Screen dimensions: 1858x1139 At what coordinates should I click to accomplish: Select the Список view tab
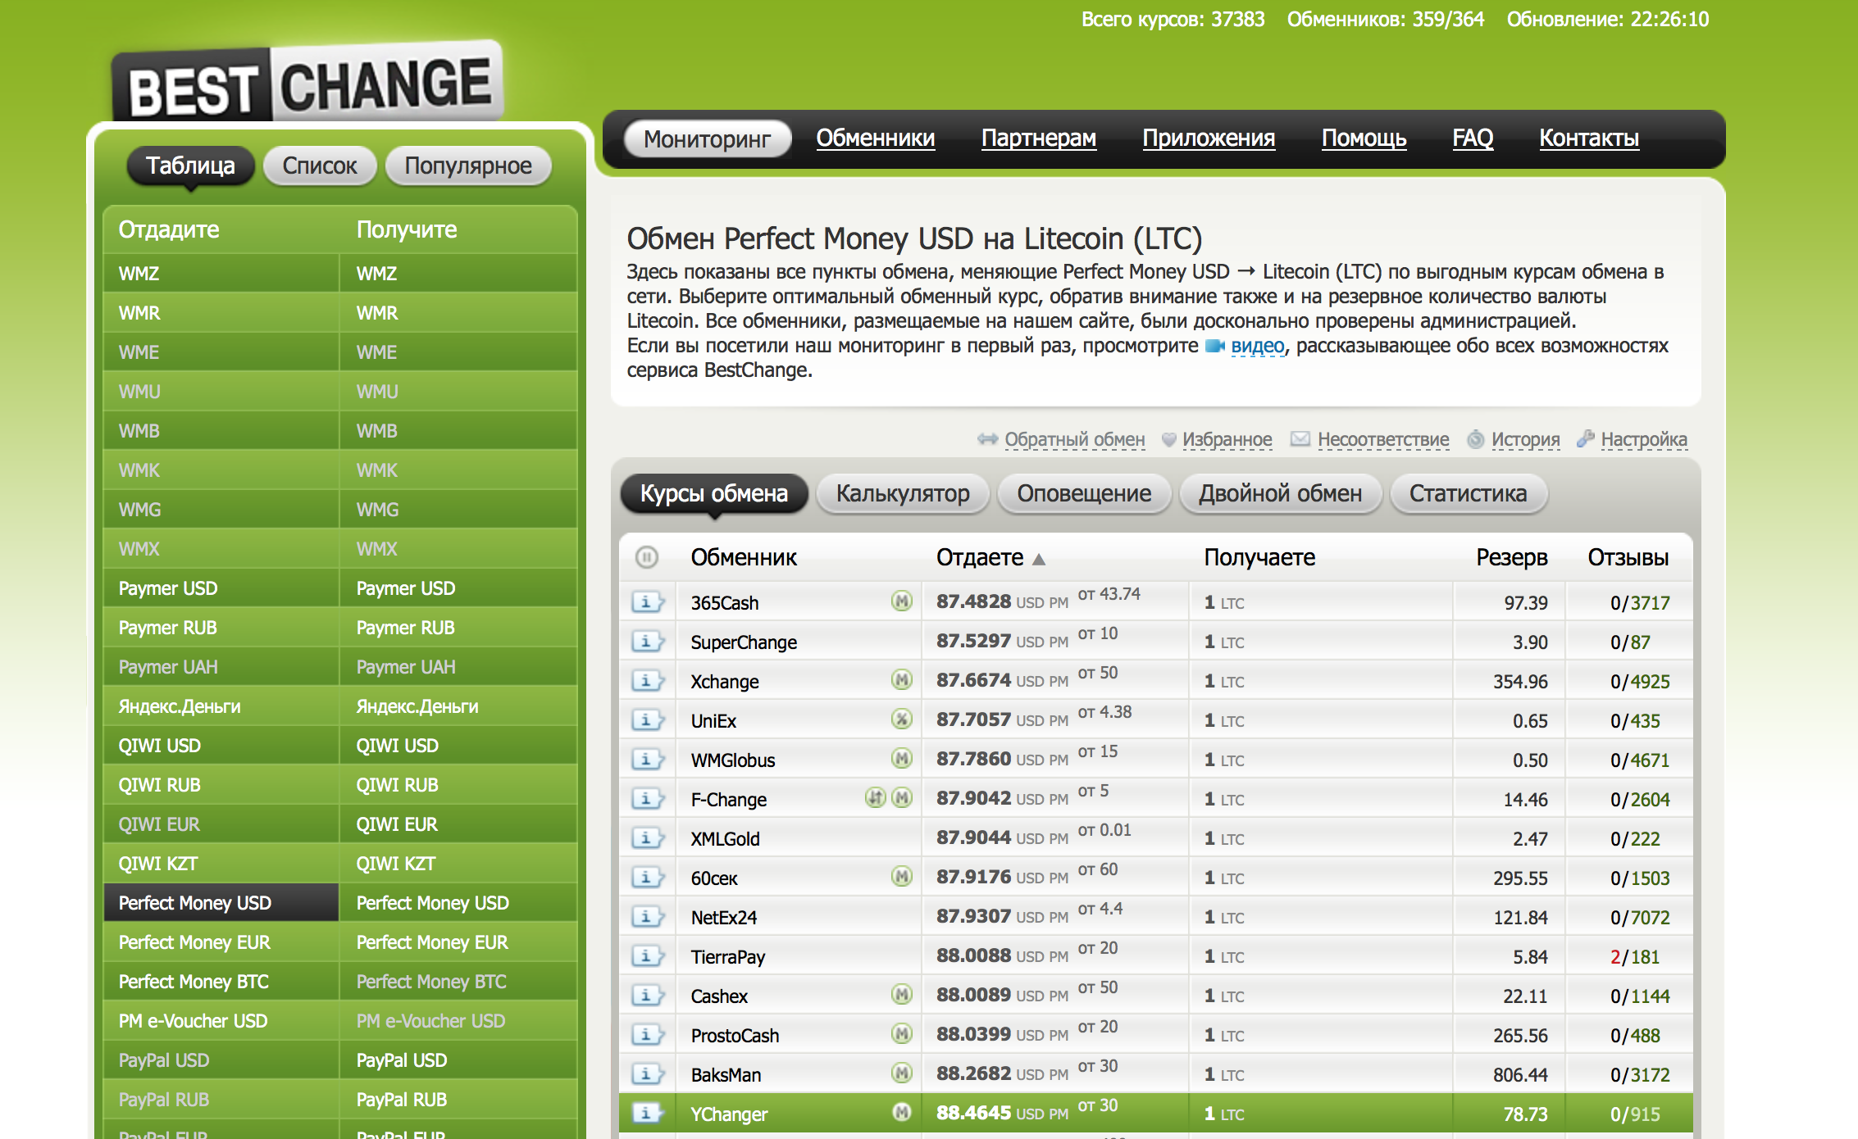[x=320, y=166]
